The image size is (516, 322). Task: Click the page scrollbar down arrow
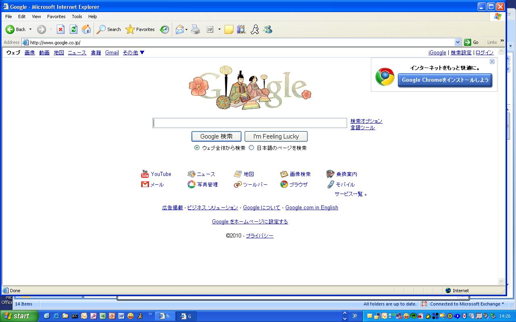tap(501, 281)
